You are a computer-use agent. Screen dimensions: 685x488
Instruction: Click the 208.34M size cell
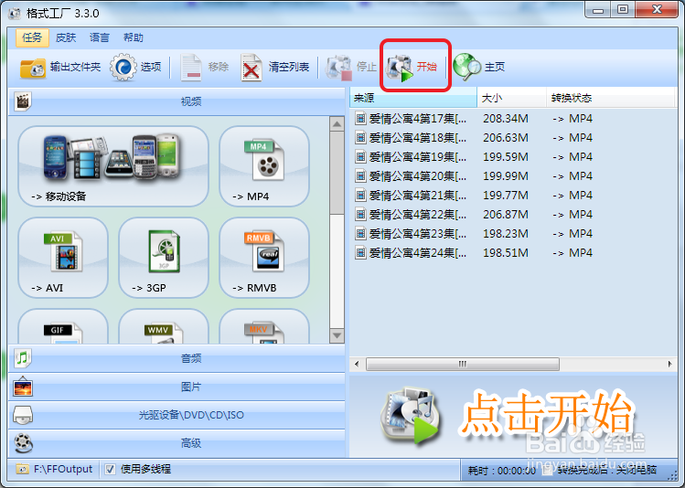506,118
